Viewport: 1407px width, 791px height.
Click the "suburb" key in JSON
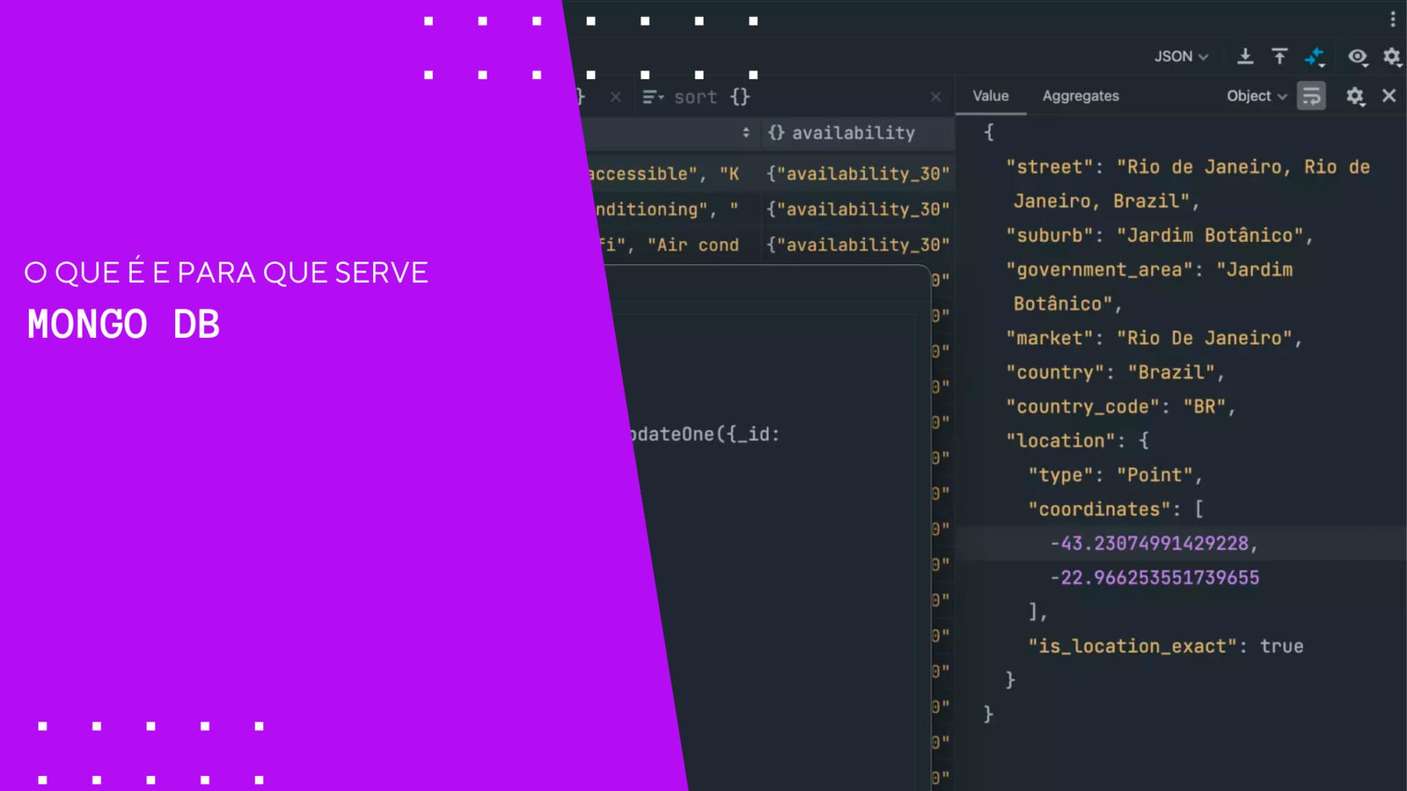[1049, 236]
